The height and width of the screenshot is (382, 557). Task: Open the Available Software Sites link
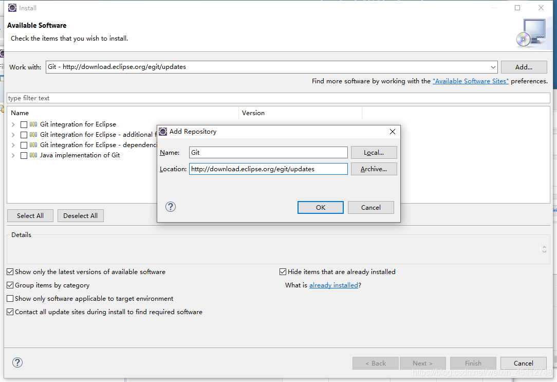470,81
